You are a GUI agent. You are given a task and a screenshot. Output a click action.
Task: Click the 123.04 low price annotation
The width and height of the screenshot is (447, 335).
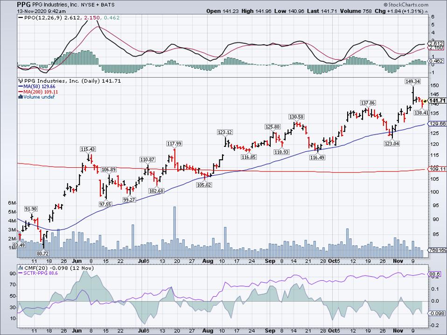point(391,143)
